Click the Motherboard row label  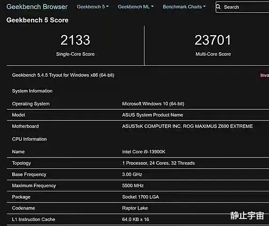tap(25, 126)
